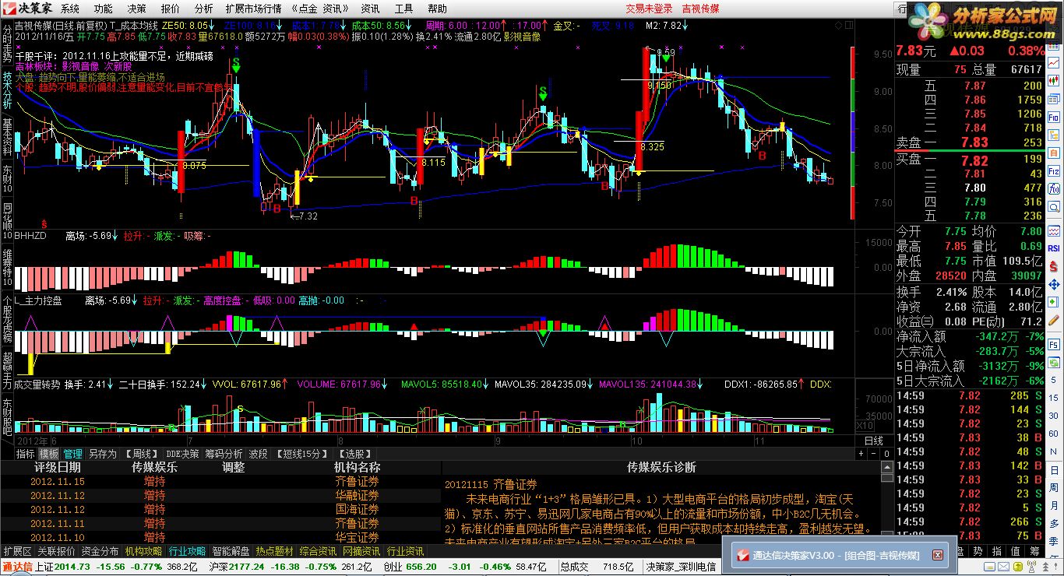Switch to the 热点题材 bottom tab
This screenshot has width=1064, height=576.
[x=275, y=551]
